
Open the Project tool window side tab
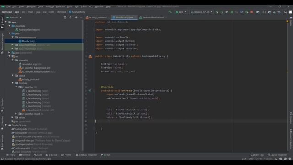[x=2, y=22]
